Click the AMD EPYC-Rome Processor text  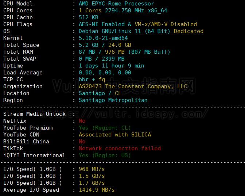click(116, 4)
